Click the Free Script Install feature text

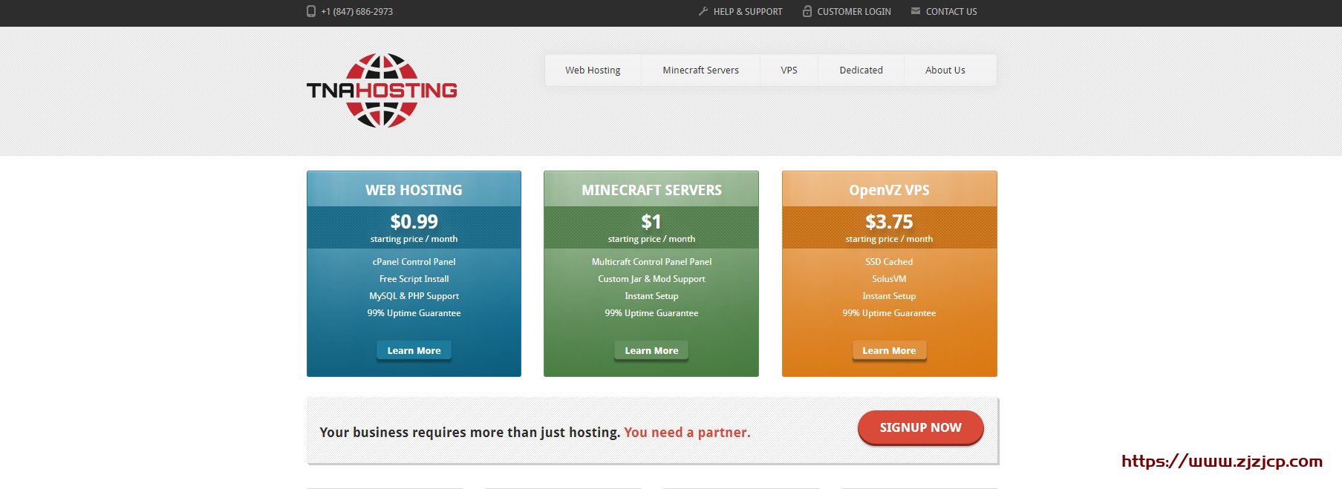click(414, 279)
